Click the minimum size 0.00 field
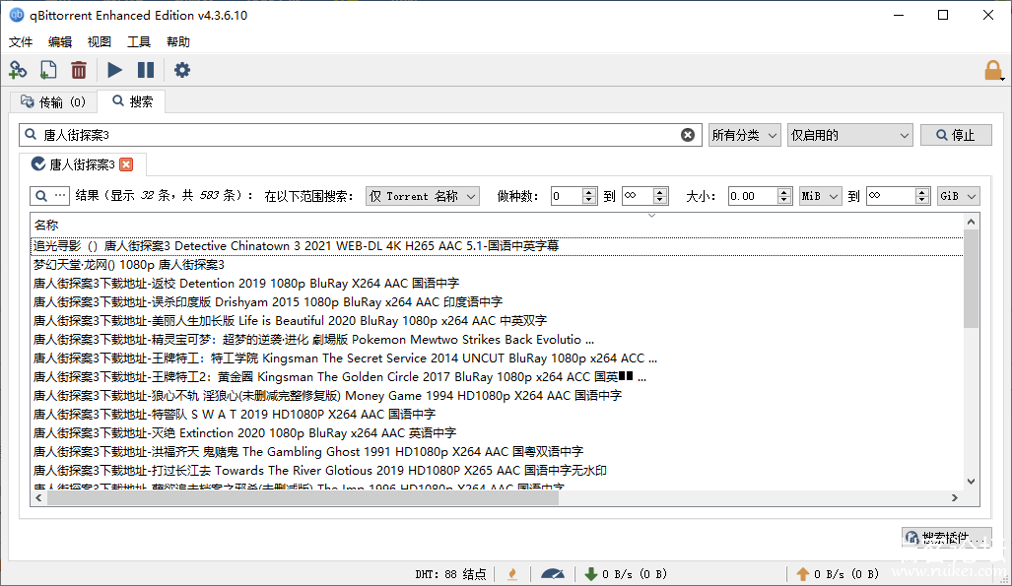The width and height of the screenshot is (1012, 586). tap(753, 196)
